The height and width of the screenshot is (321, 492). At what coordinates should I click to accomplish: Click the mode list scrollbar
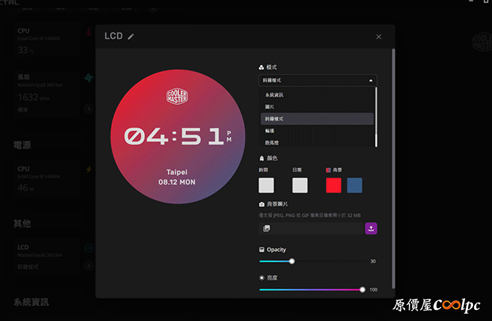point(376,117)
